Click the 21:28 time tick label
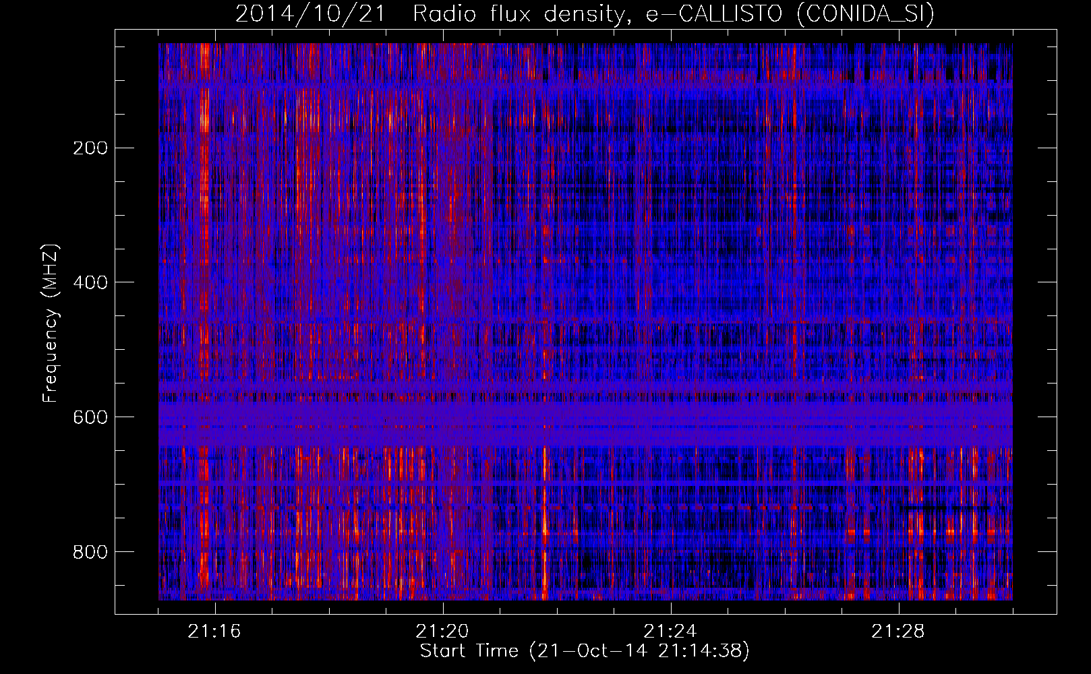This screenshot has width=1091, height=674. coord(898,632)
